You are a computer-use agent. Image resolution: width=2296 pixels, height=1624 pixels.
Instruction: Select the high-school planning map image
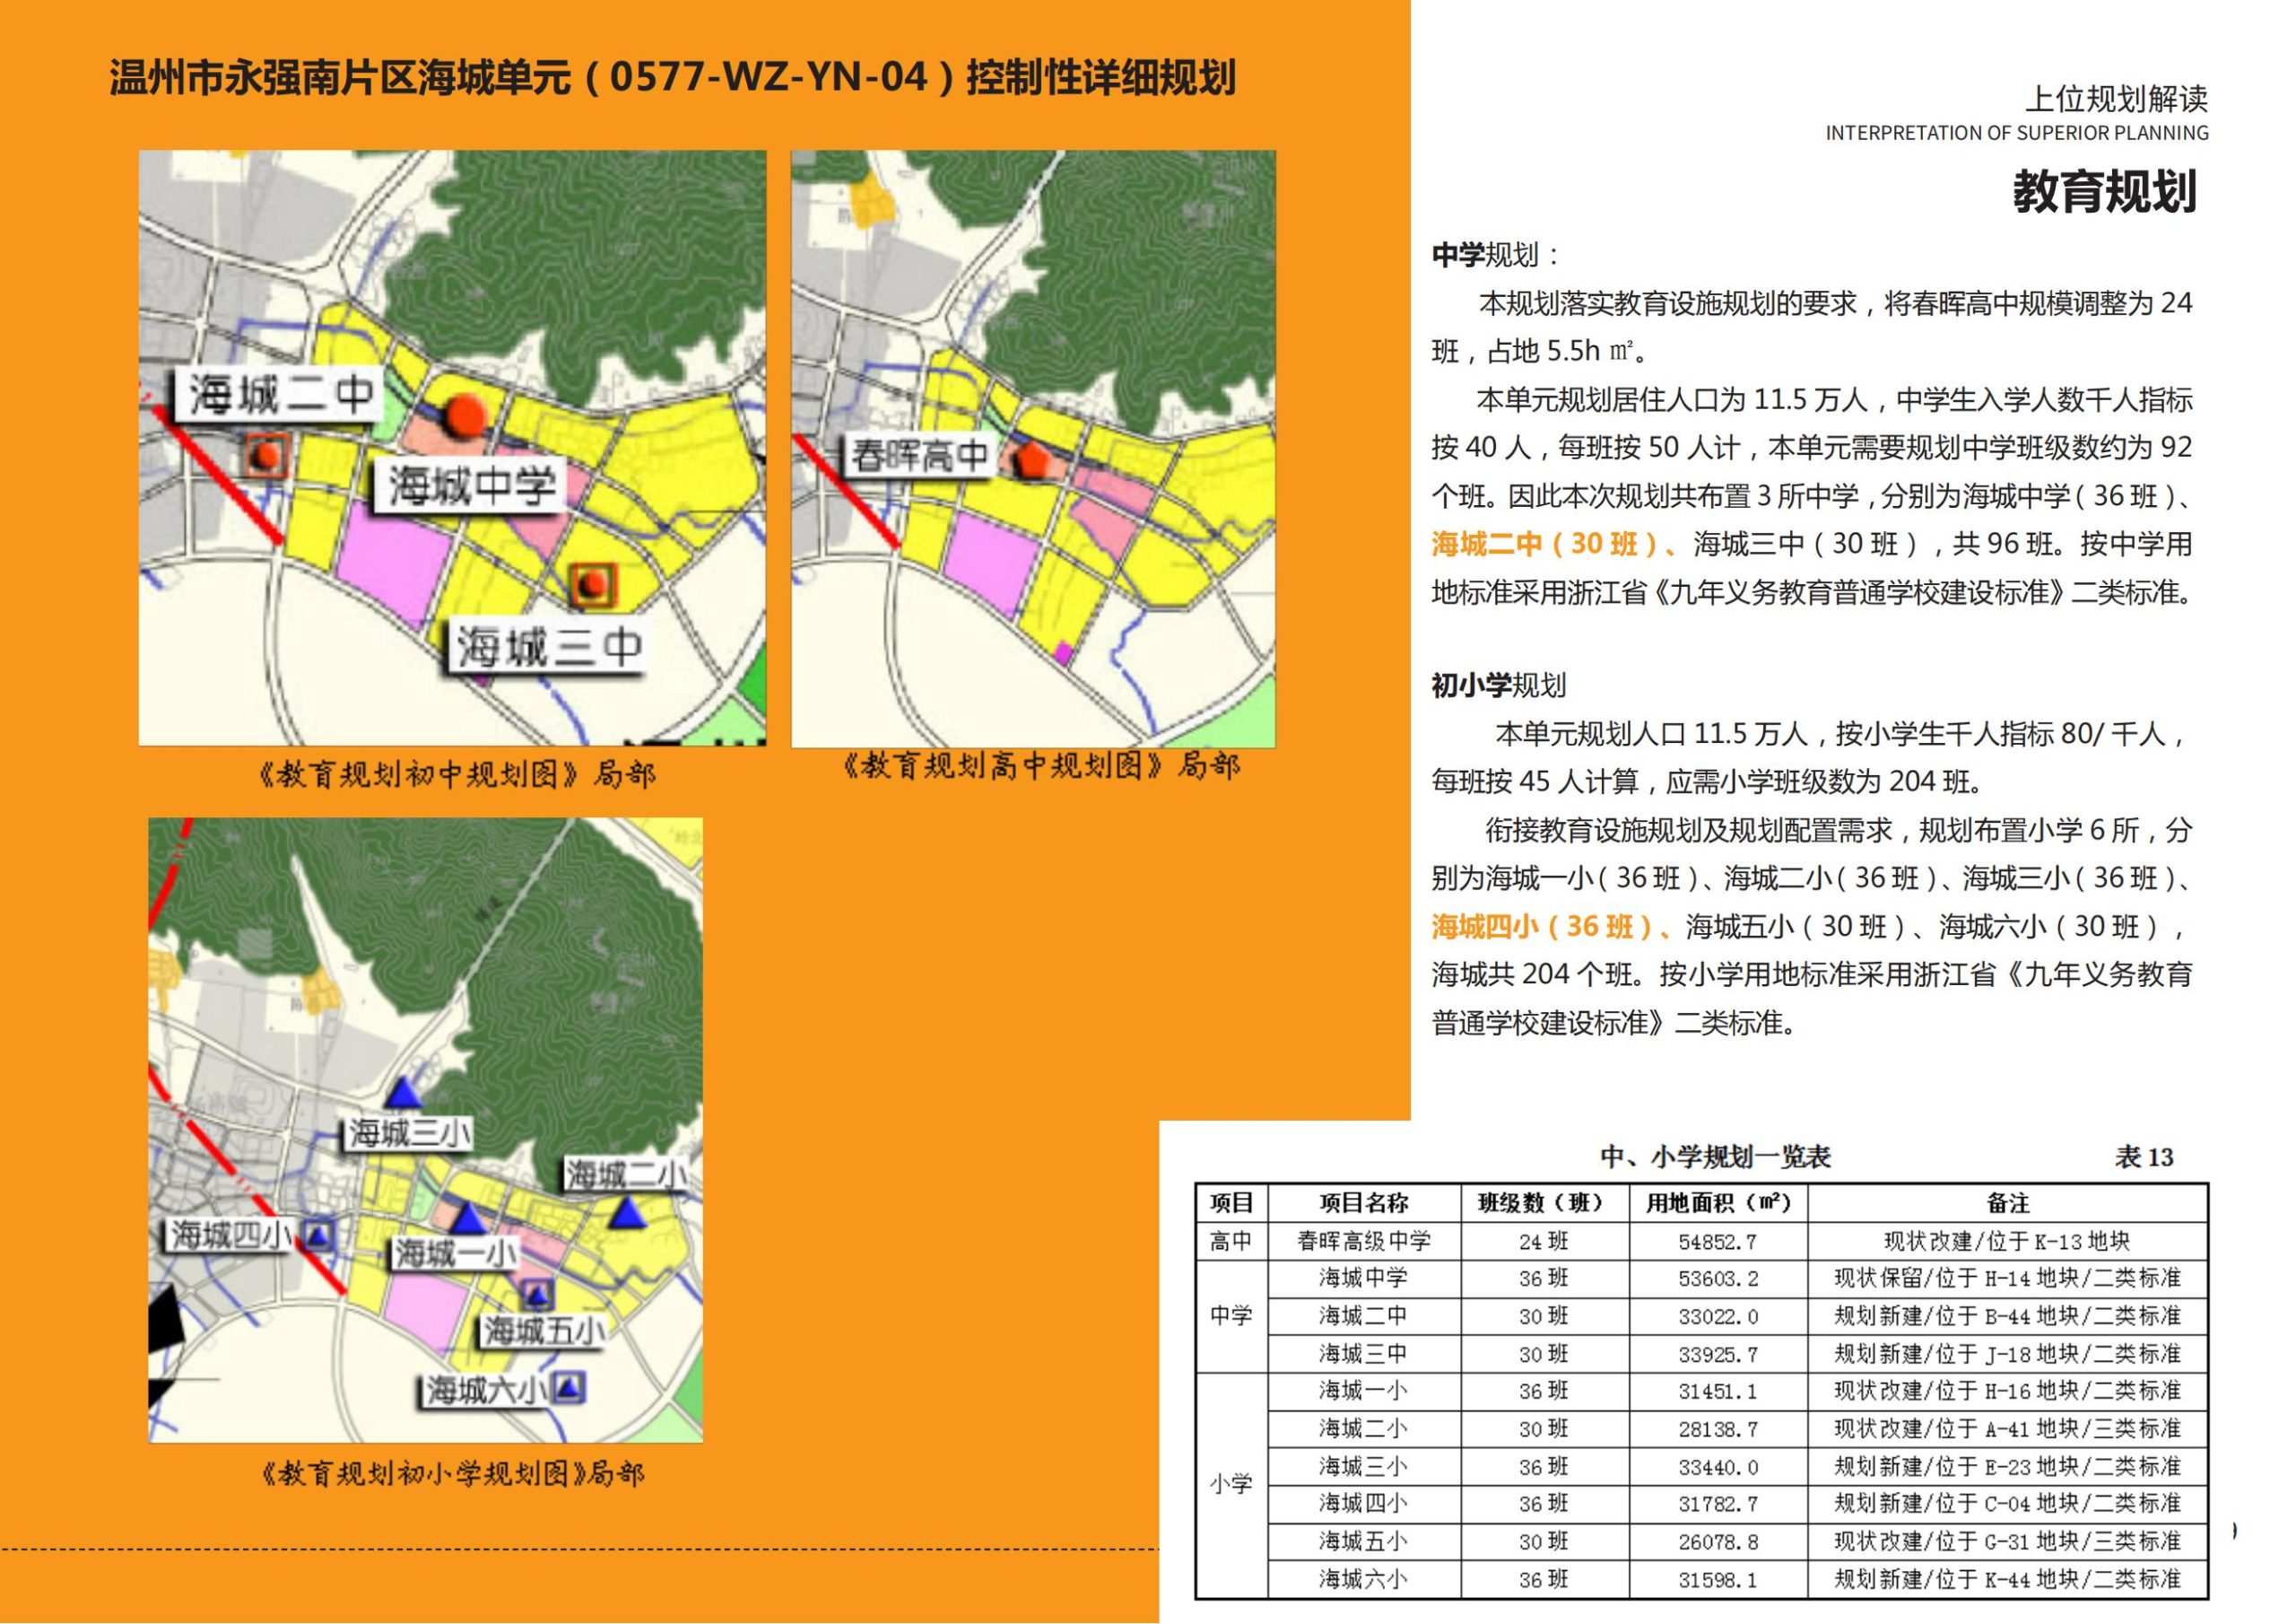[x=1033, y=449]
